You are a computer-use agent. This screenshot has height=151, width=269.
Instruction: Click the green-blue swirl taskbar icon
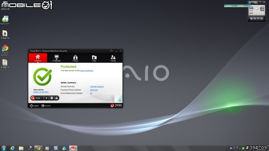(x=64, y=148)
